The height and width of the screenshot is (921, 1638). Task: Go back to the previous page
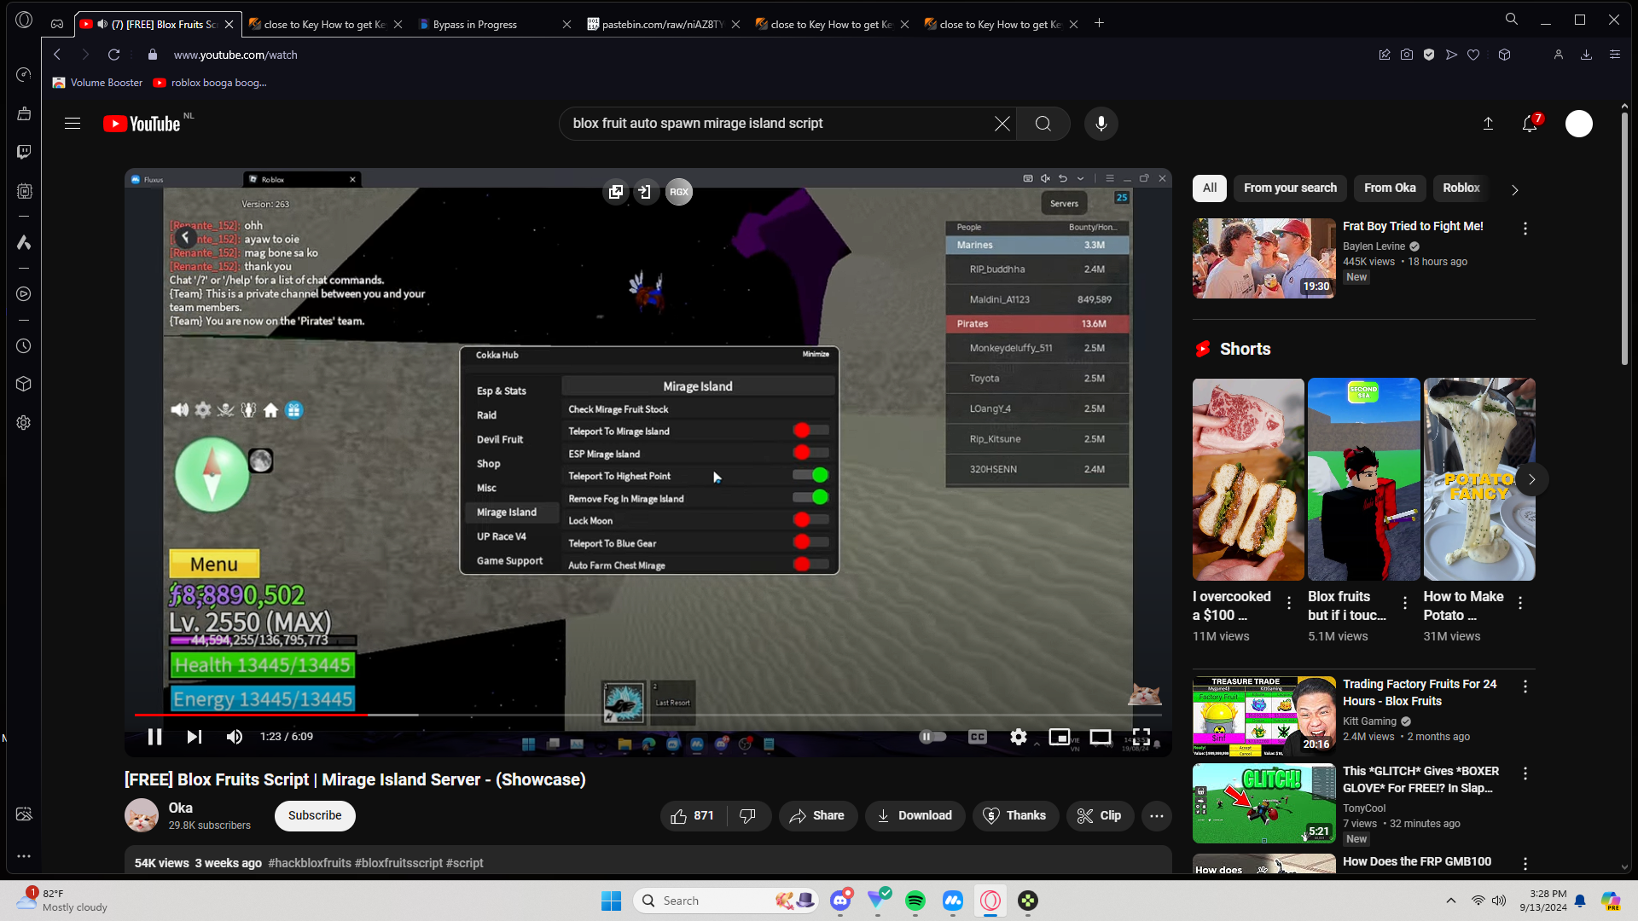point(57,55)
